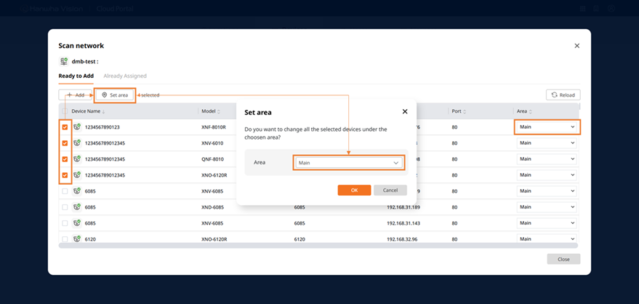Open the Area dropdown in Set area popup
This screenshot has height=304, width=639.
pyautogui.click(x=349, y=163)
